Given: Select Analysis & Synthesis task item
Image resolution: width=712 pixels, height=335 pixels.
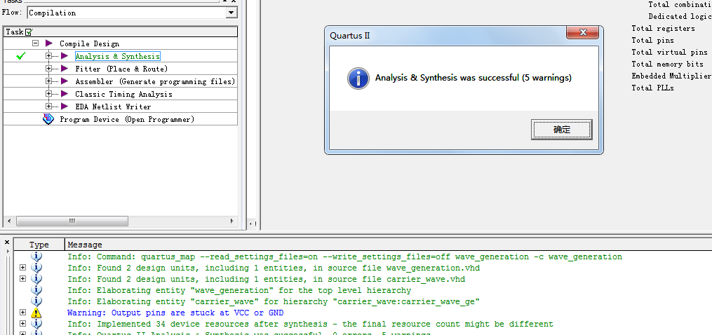Looking at the screenshot, I should click(117, 56).
